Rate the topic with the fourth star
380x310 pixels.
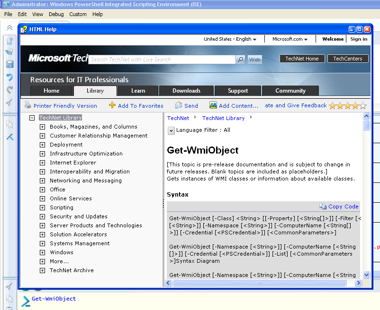point(355,105)
